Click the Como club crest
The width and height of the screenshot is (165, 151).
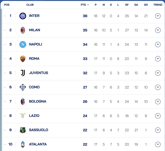pos(23,87)
